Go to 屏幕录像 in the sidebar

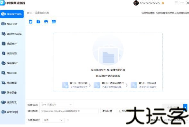coord(12,92)
